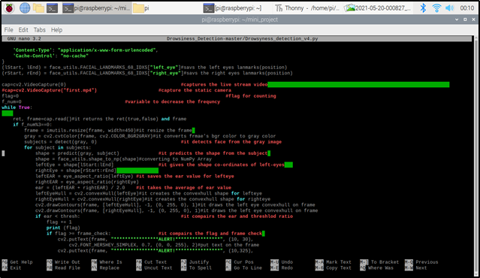
Task: Launch the Terminal from panel launcher
Action: [52, 8]
